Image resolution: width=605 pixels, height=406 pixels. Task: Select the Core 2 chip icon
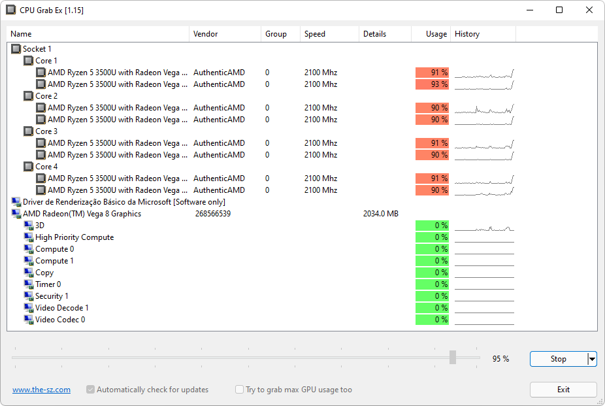[x=29, y=96]
